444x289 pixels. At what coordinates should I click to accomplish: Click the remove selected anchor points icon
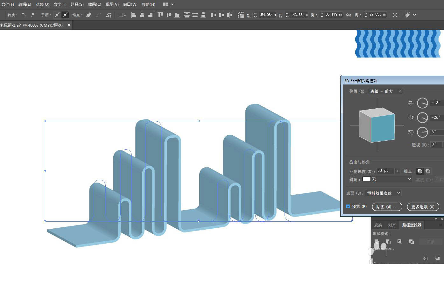coord(89,15)
